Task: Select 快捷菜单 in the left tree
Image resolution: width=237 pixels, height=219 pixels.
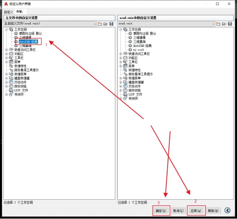Action: (20, 74)
